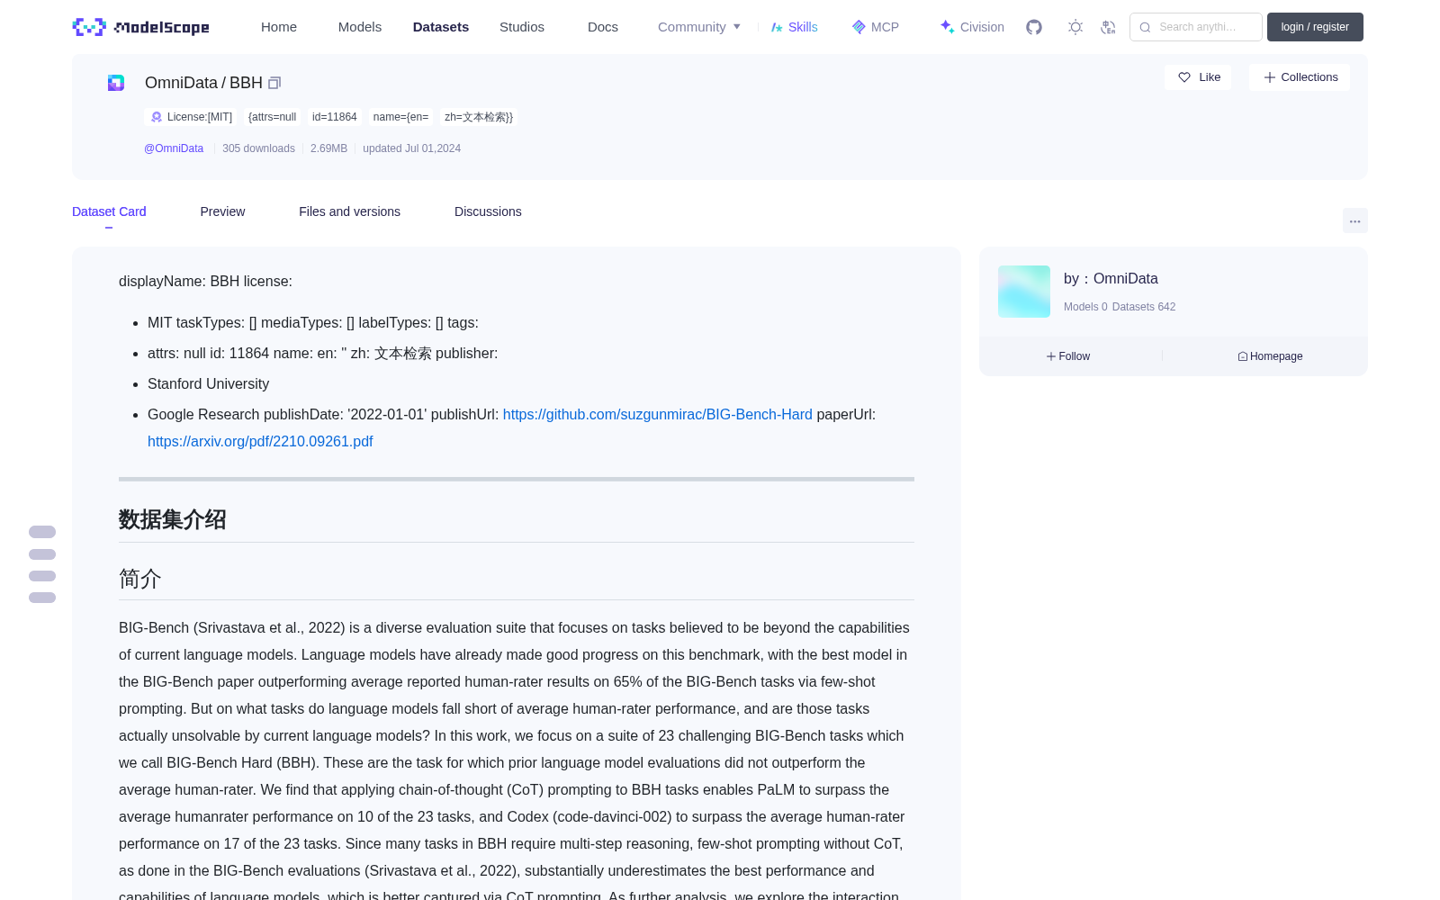Open MCP from the top navigation

(x=875, y=27)
